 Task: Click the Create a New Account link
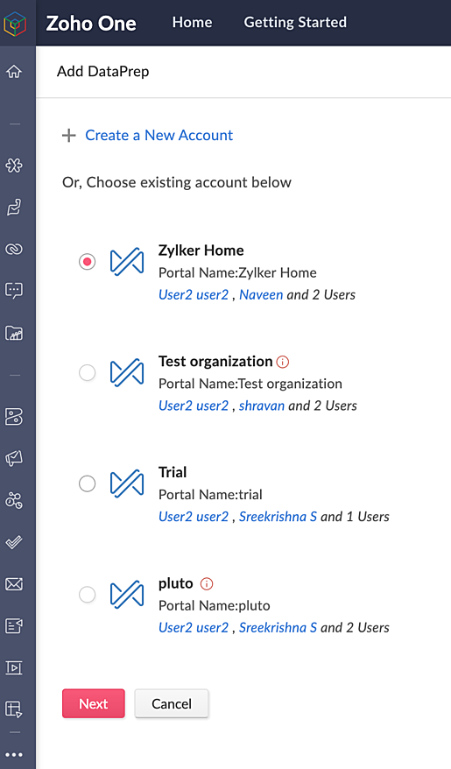tap(159, 135)
